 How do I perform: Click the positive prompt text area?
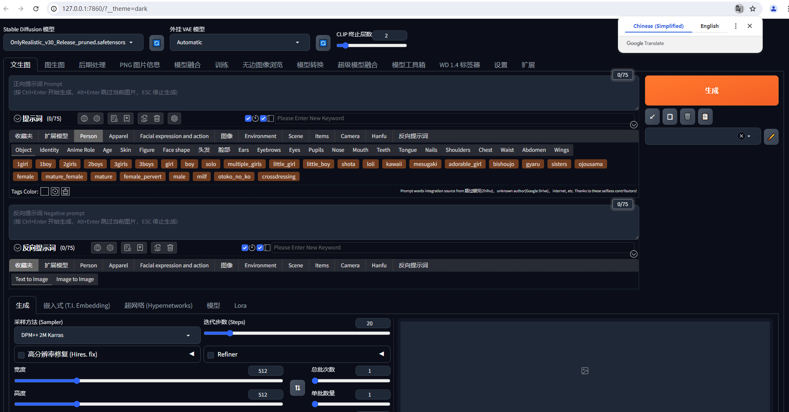[x=324, y=93]
